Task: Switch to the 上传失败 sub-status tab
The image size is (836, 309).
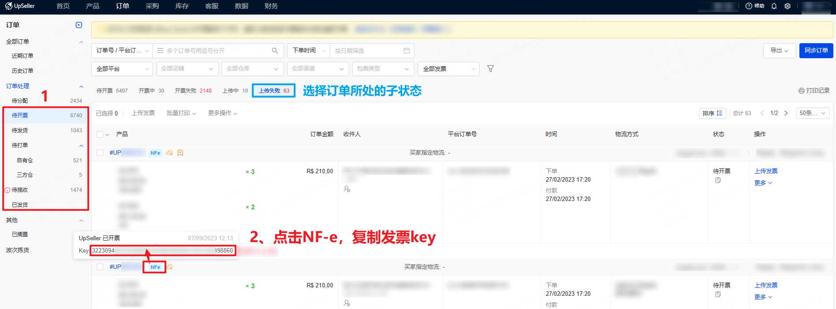Action: (273, 90)
